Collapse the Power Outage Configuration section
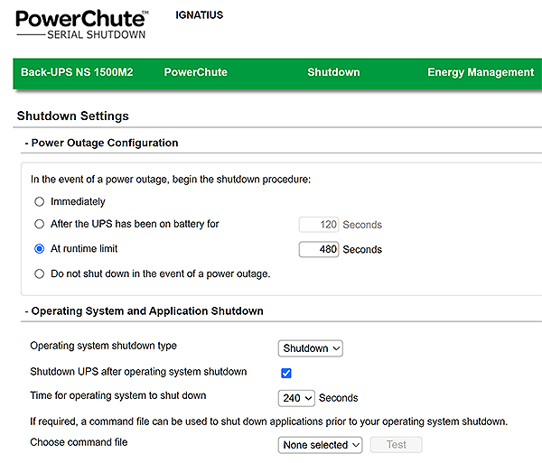 (101, 143)
